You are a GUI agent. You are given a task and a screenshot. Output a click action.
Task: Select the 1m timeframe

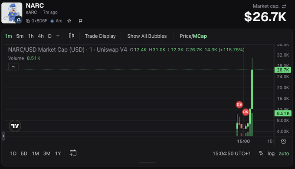point(9,36)
